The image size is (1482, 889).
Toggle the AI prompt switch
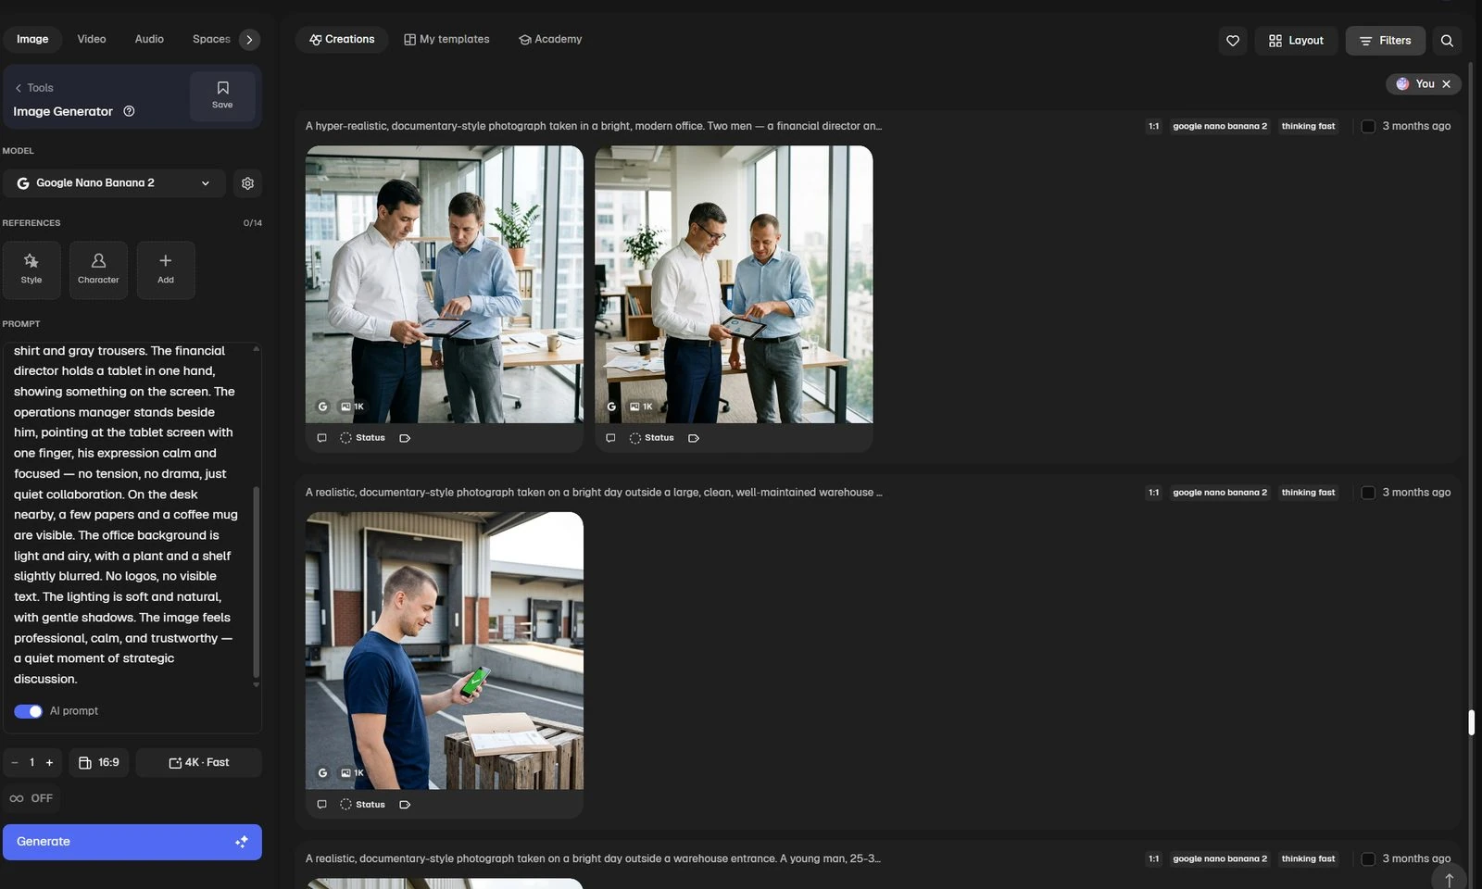click(x=28, y=711)
